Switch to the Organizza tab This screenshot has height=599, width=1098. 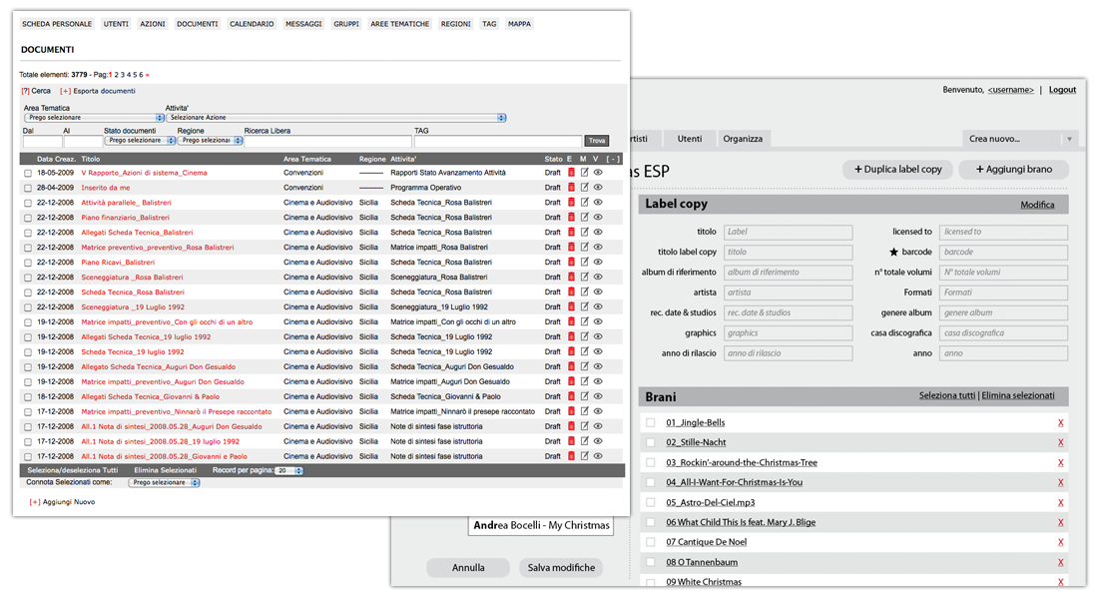(743, 139)
